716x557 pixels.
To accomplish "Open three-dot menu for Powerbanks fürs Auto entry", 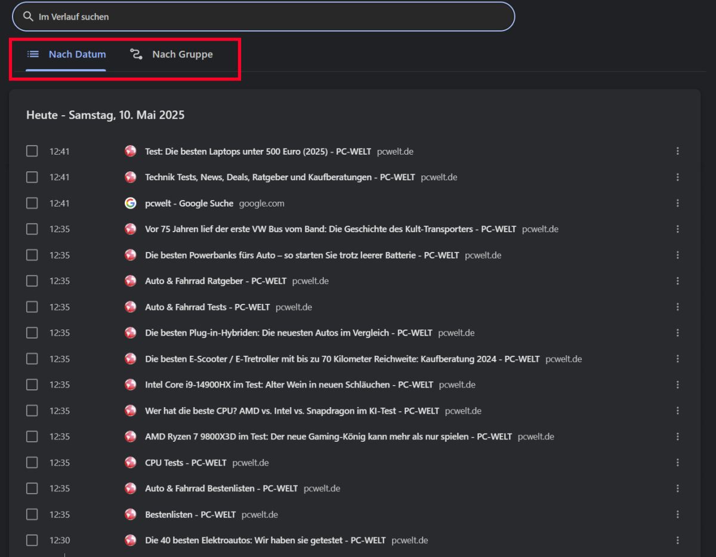I will (x=677, y=255).
